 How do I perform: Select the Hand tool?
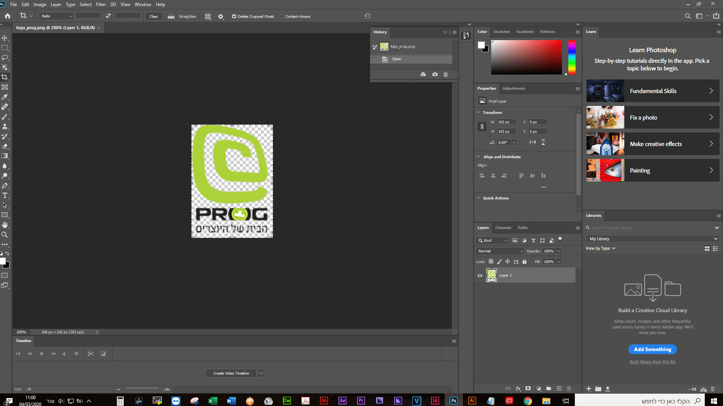pos(5,225)
